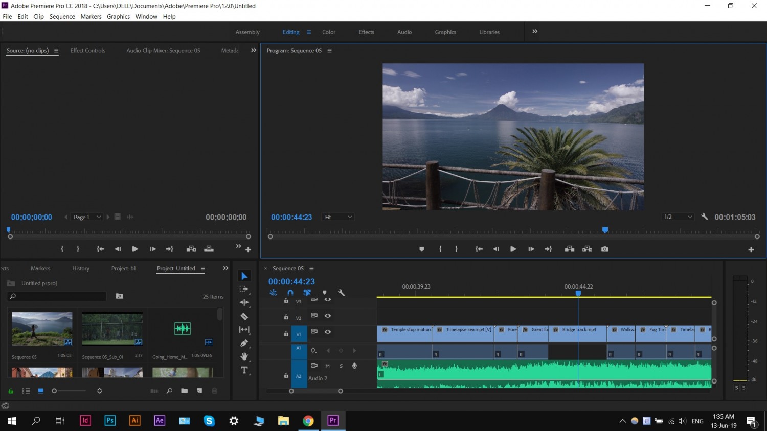Open the 1/2 playback resolution dropdown

pyautogui.click(x=678, y=217)
